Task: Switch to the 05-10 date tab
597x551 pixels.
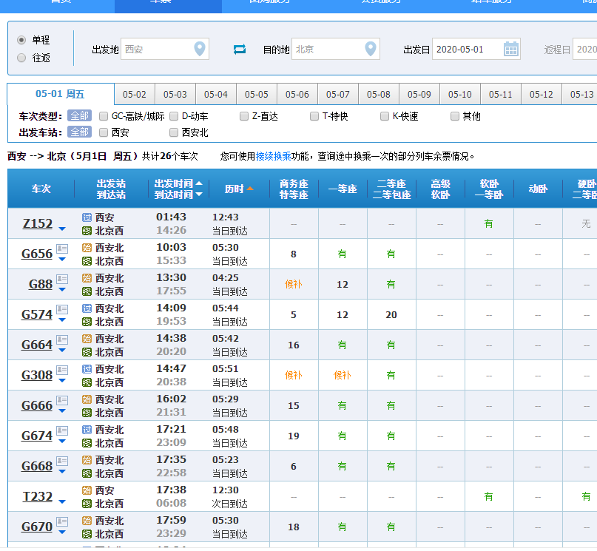Action: pos(460,95)
